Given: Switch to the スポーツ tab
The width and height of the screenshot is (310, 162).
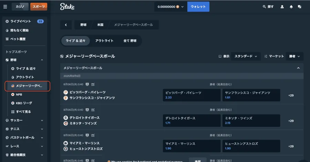Looking at the screenshot, I should (39, 7).
